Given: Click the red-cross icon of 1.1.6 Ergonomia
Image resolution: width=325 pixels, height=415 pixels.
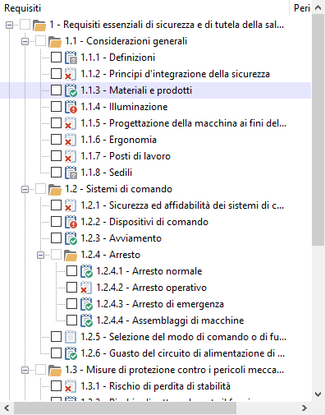Looking at the screenshot, I should coord(71,140).
